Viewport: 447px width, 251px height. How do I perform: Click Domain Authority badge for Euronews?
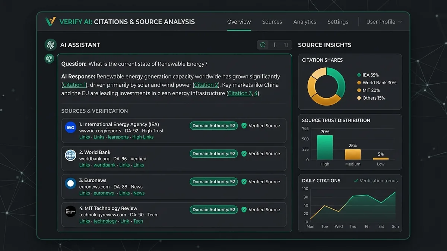tap(214, 181)
